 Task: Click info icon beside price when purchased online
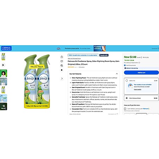(139, 63)
